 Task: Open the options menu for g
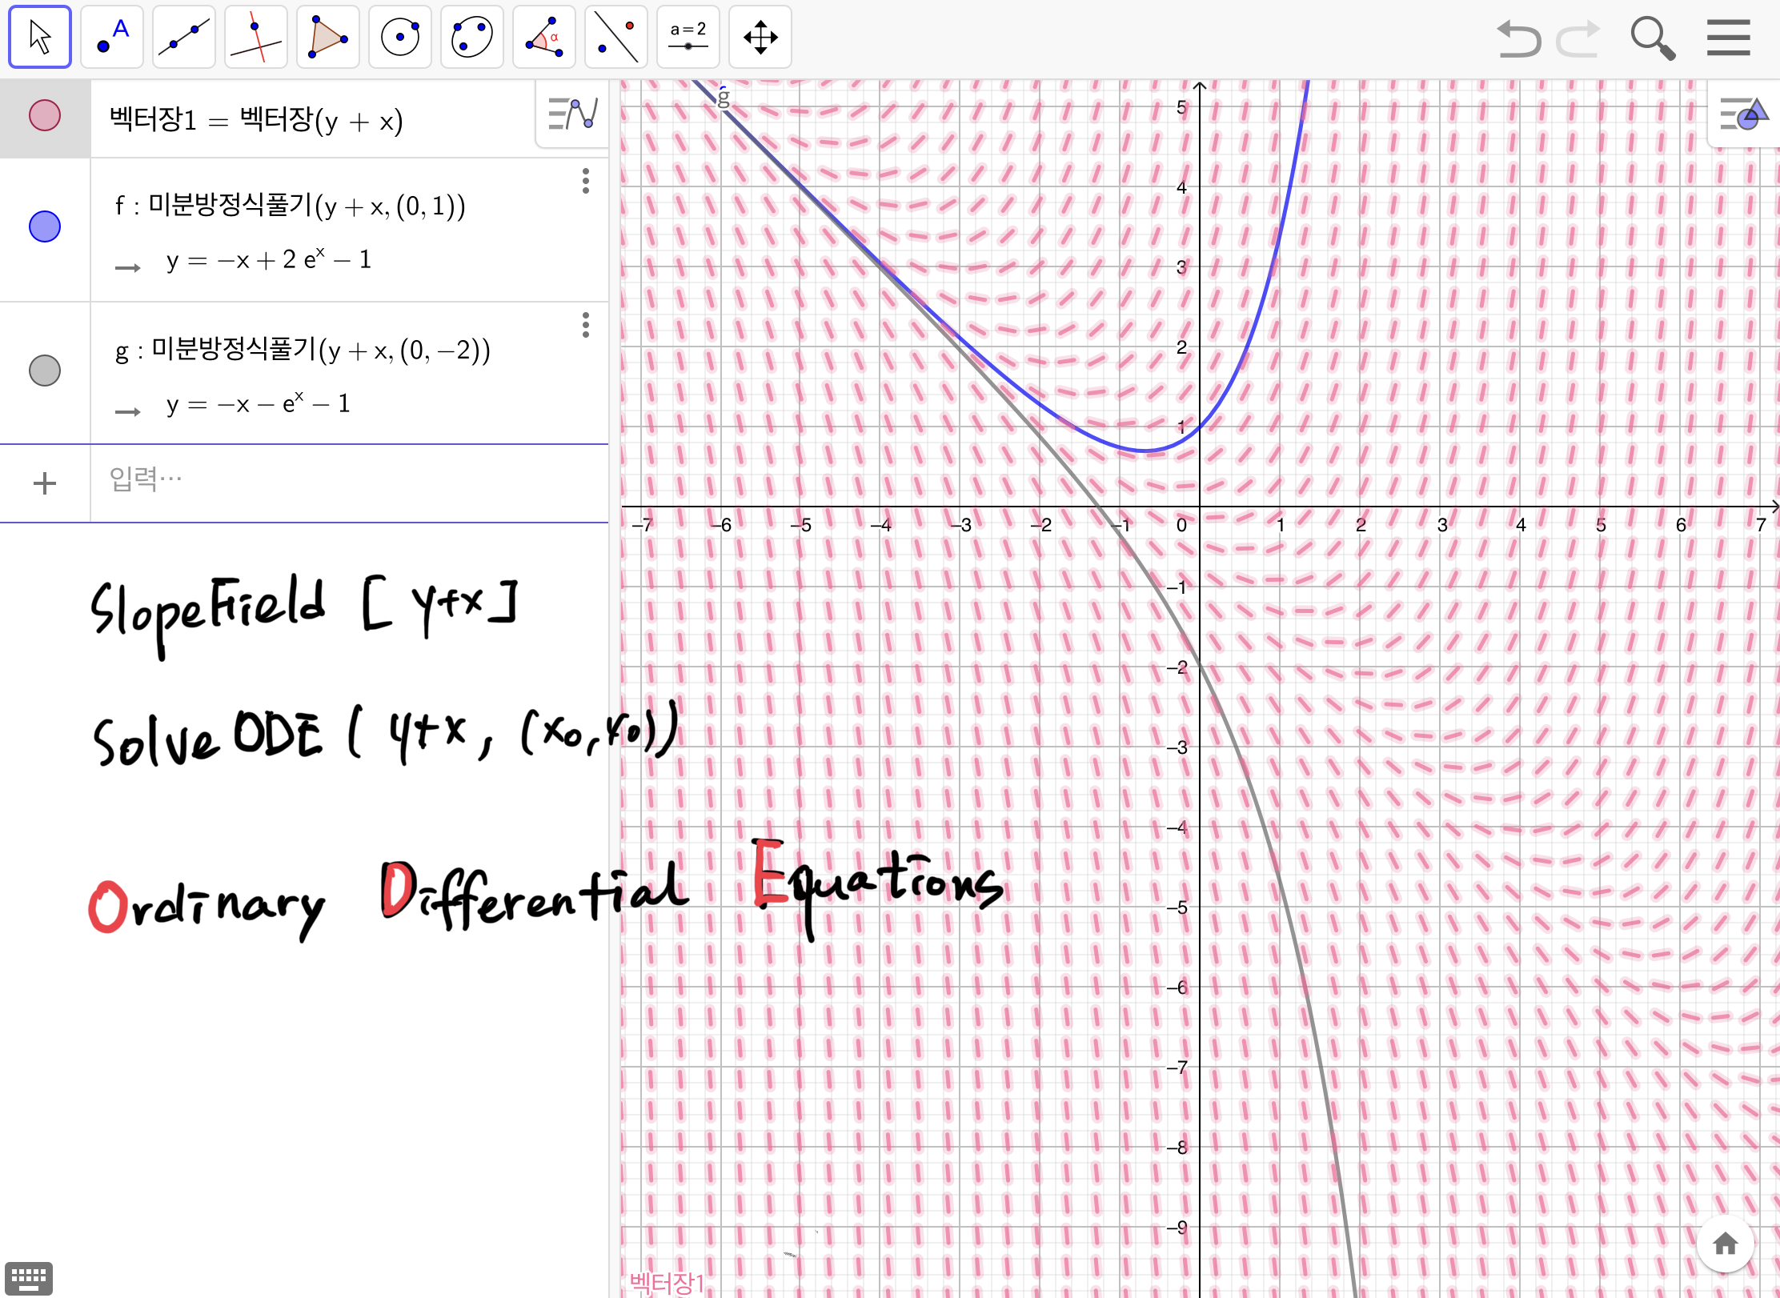(x=586, y=325)
